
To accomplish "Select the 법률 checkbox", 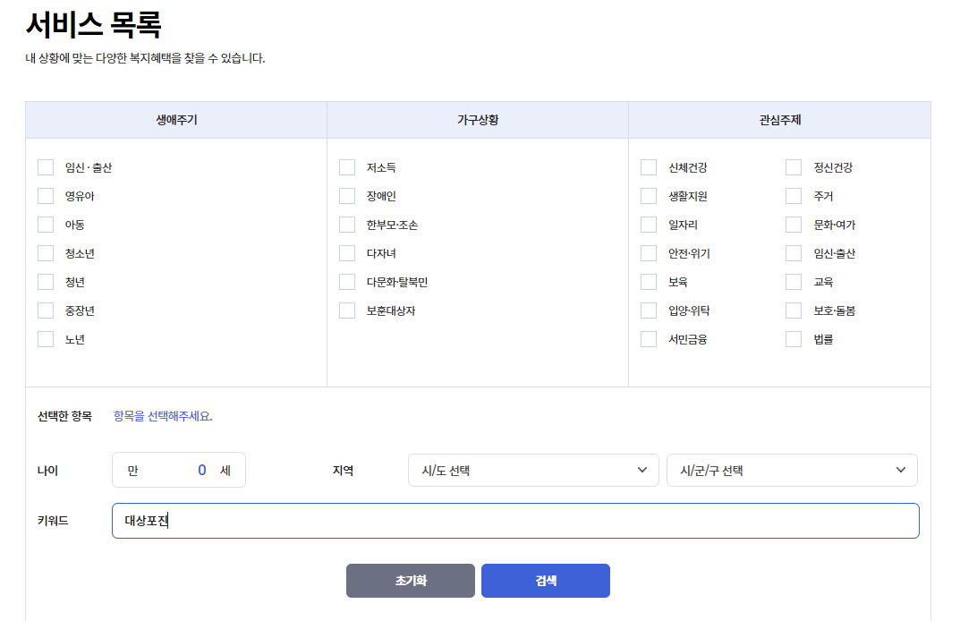I will [794, 339].
